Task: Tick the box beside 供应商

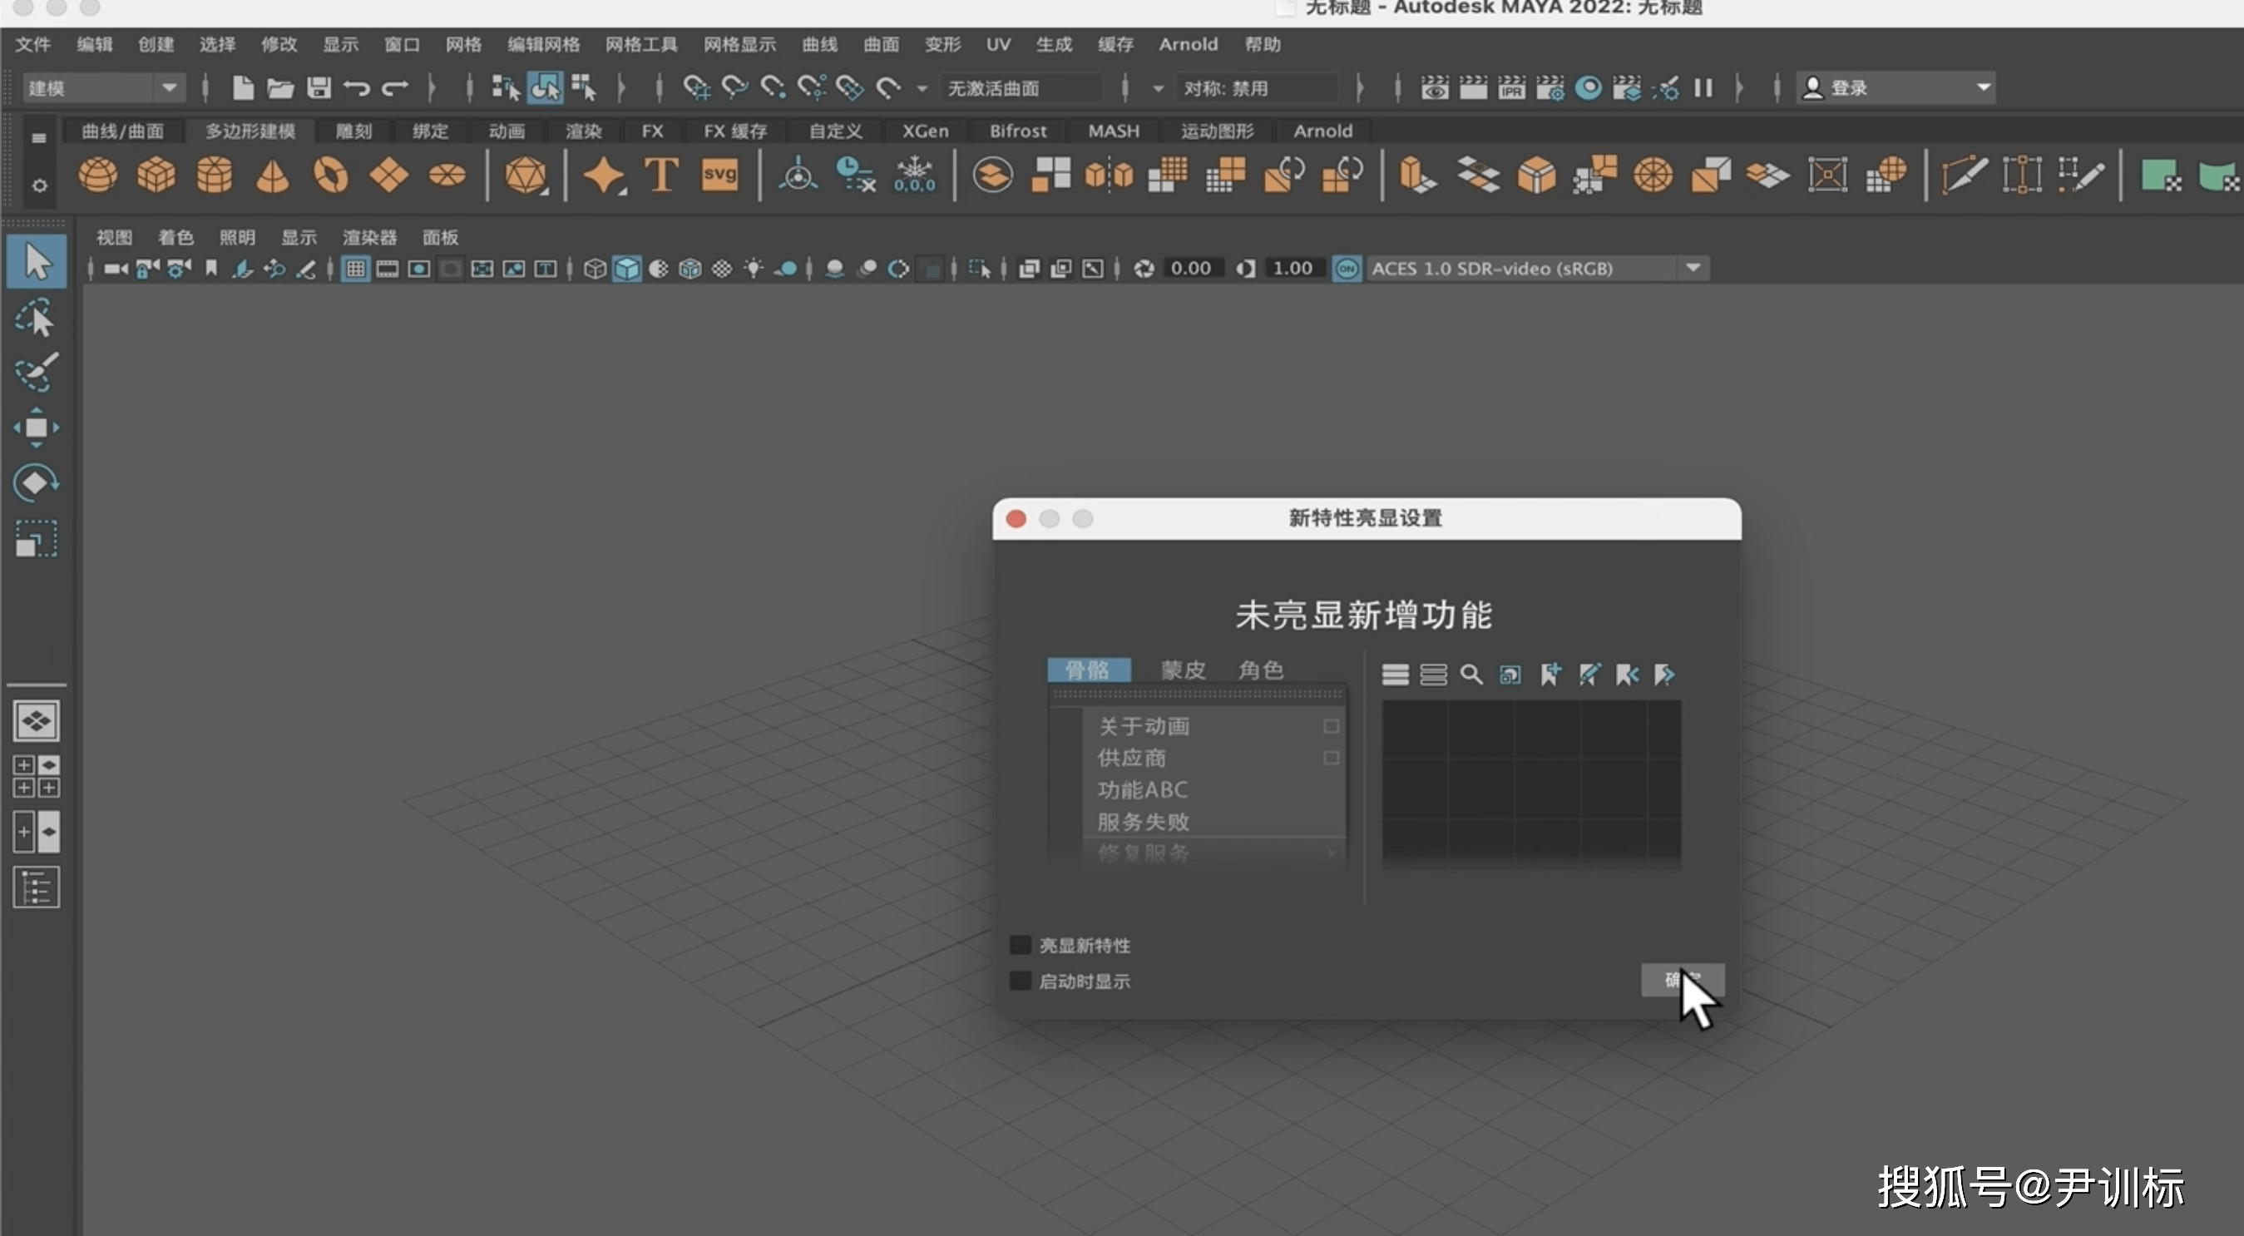Action: click(x=1331, y=758)
